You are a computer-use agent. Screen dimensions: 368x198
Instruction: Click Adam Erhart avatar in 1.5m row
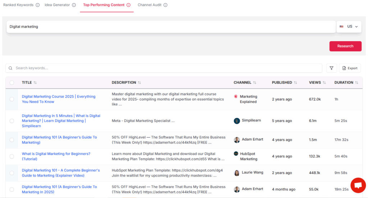tap(237, 140)
